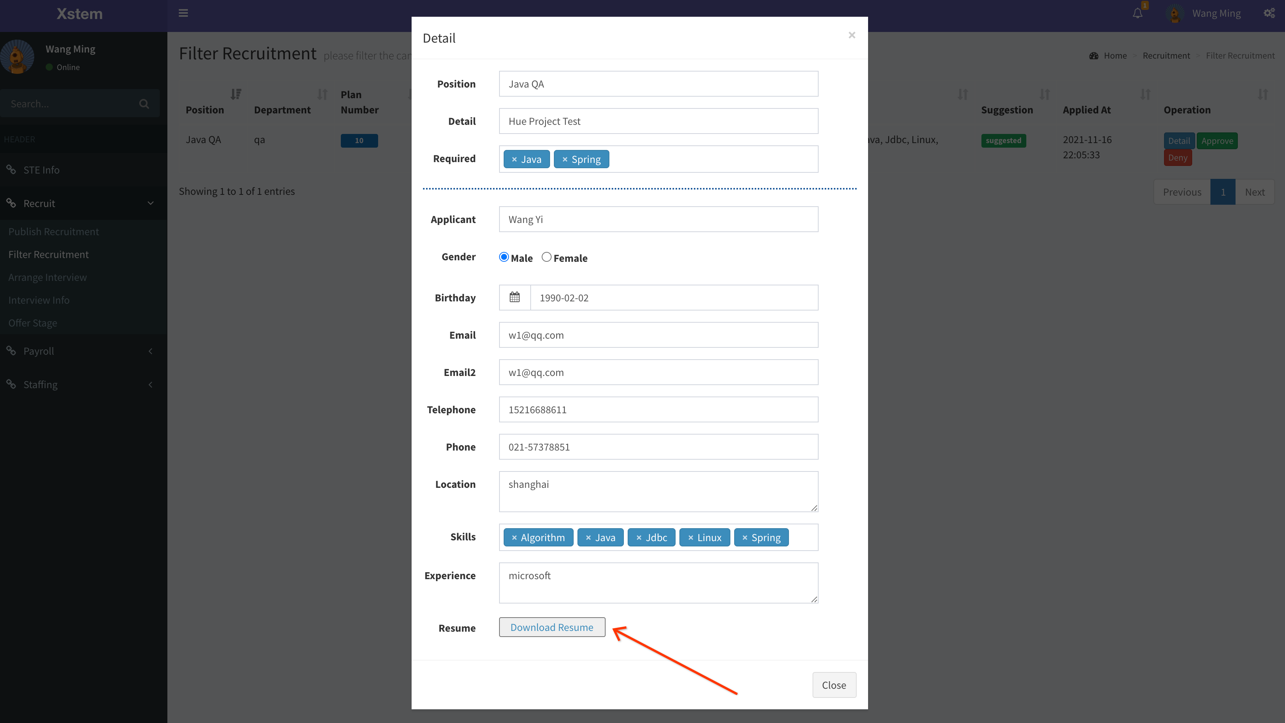Sort table by Position column
The width and height of the screenshot is (1285, 723).
pos(236,94)
